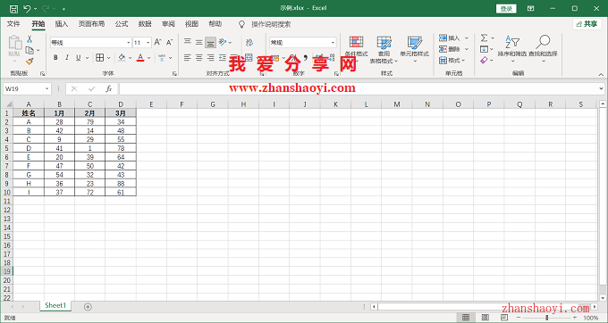Click the Clear eraser icon

484,61
